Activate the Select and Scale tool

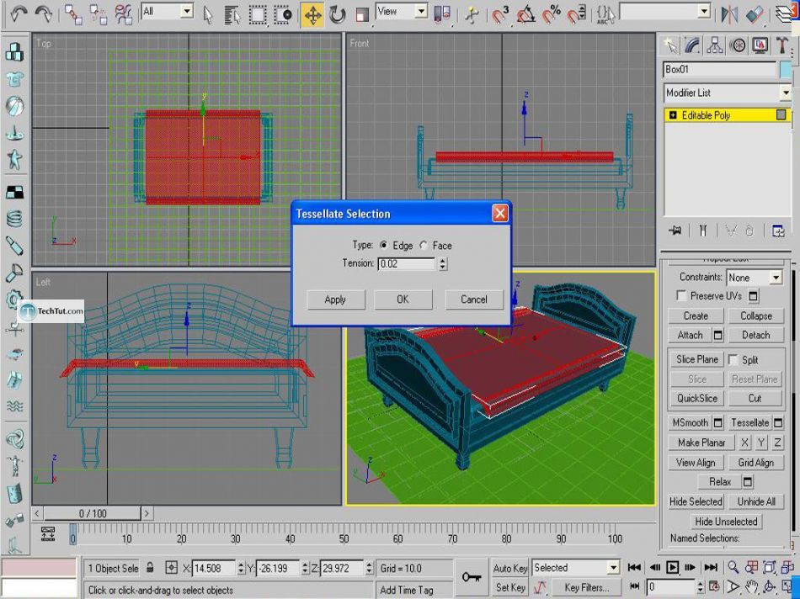(x=362, y=15)
